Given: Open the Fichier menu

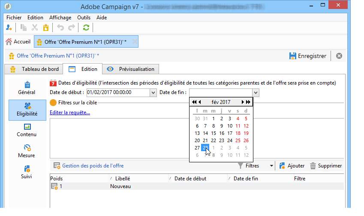Looking at the screenshot, I should 14,18.
